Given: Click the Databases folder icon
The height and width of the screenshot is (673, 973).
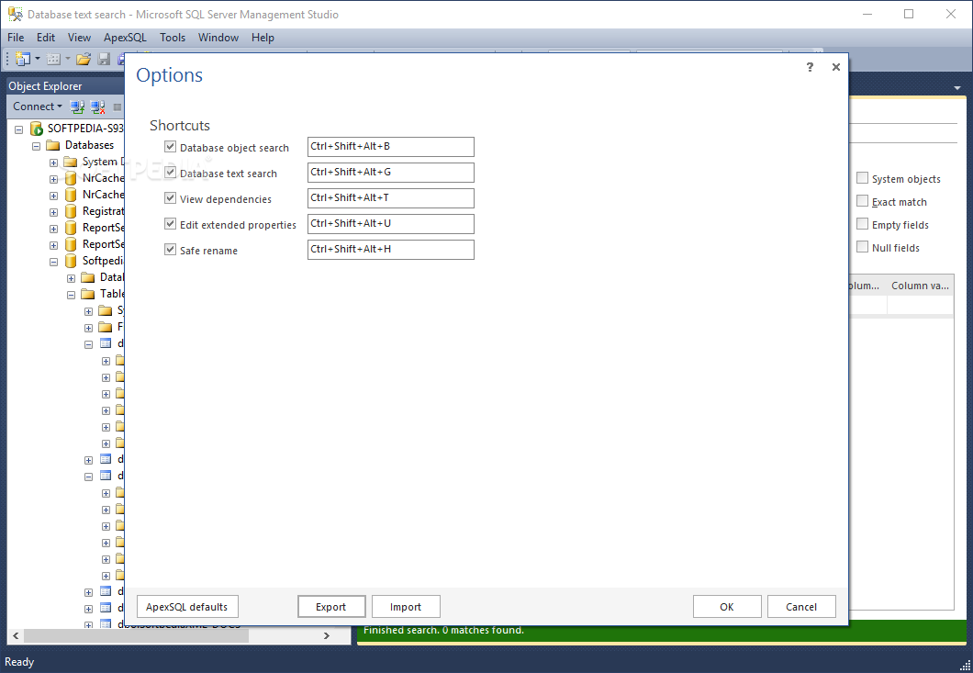Looking at the screenshot, I should coord(53,145).
